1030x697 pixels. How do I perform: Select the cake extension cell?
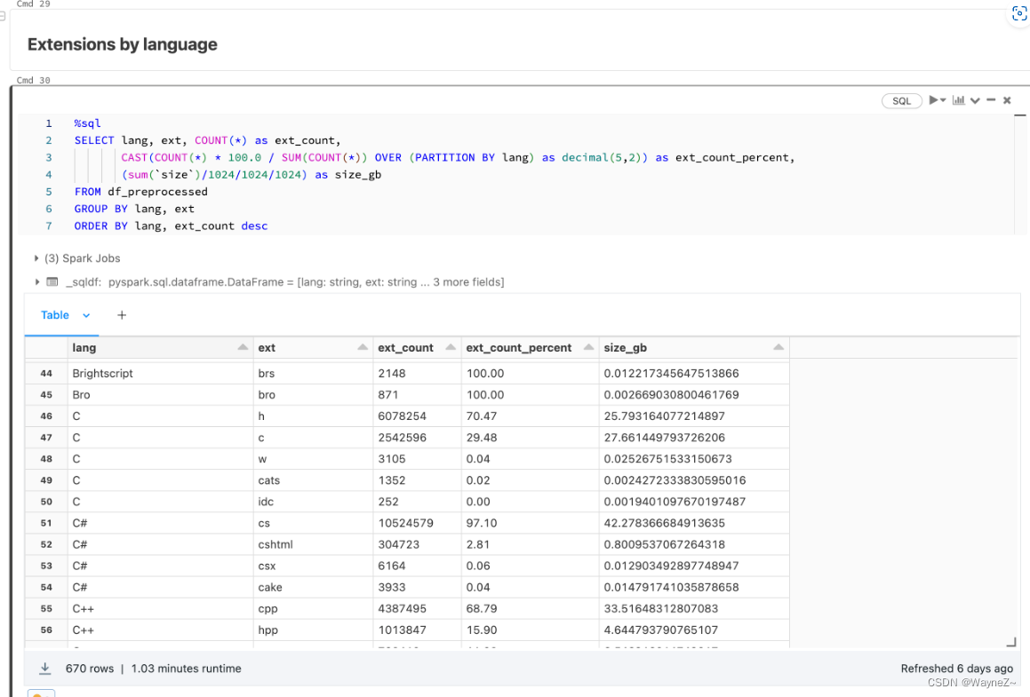(x=314, y=588)
